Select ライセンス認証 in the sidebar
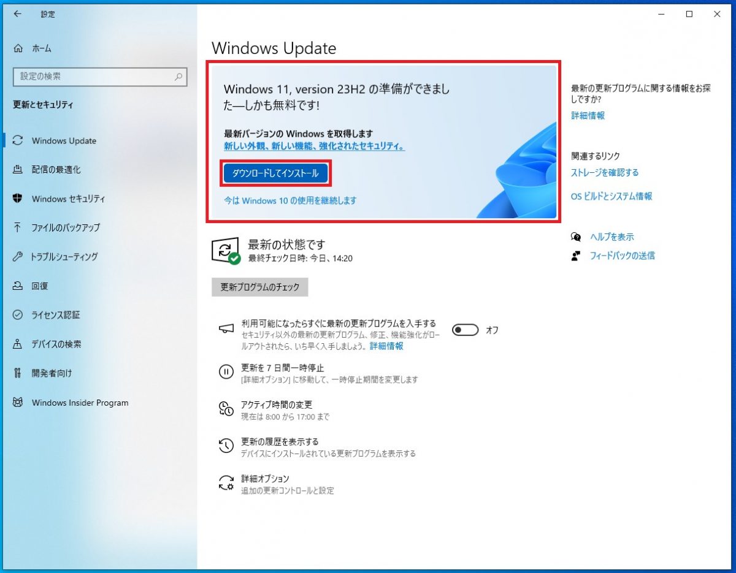 click(x=55, y=315)
